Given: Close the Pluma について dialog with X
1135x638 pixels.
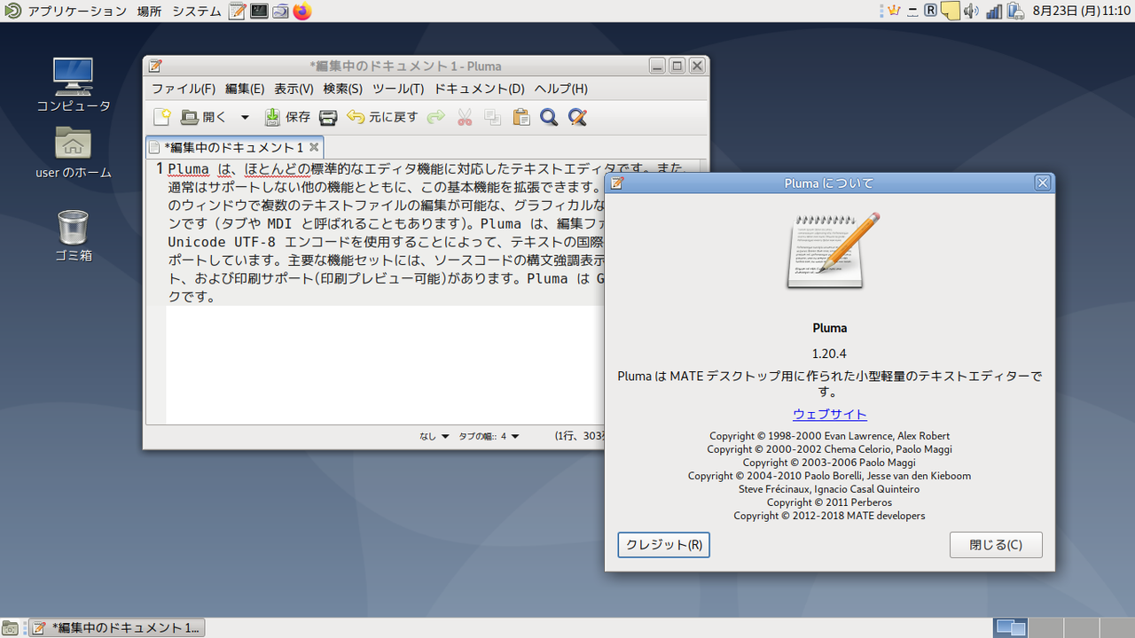Looking at the screenshot, I should (x=1043, y=183).
